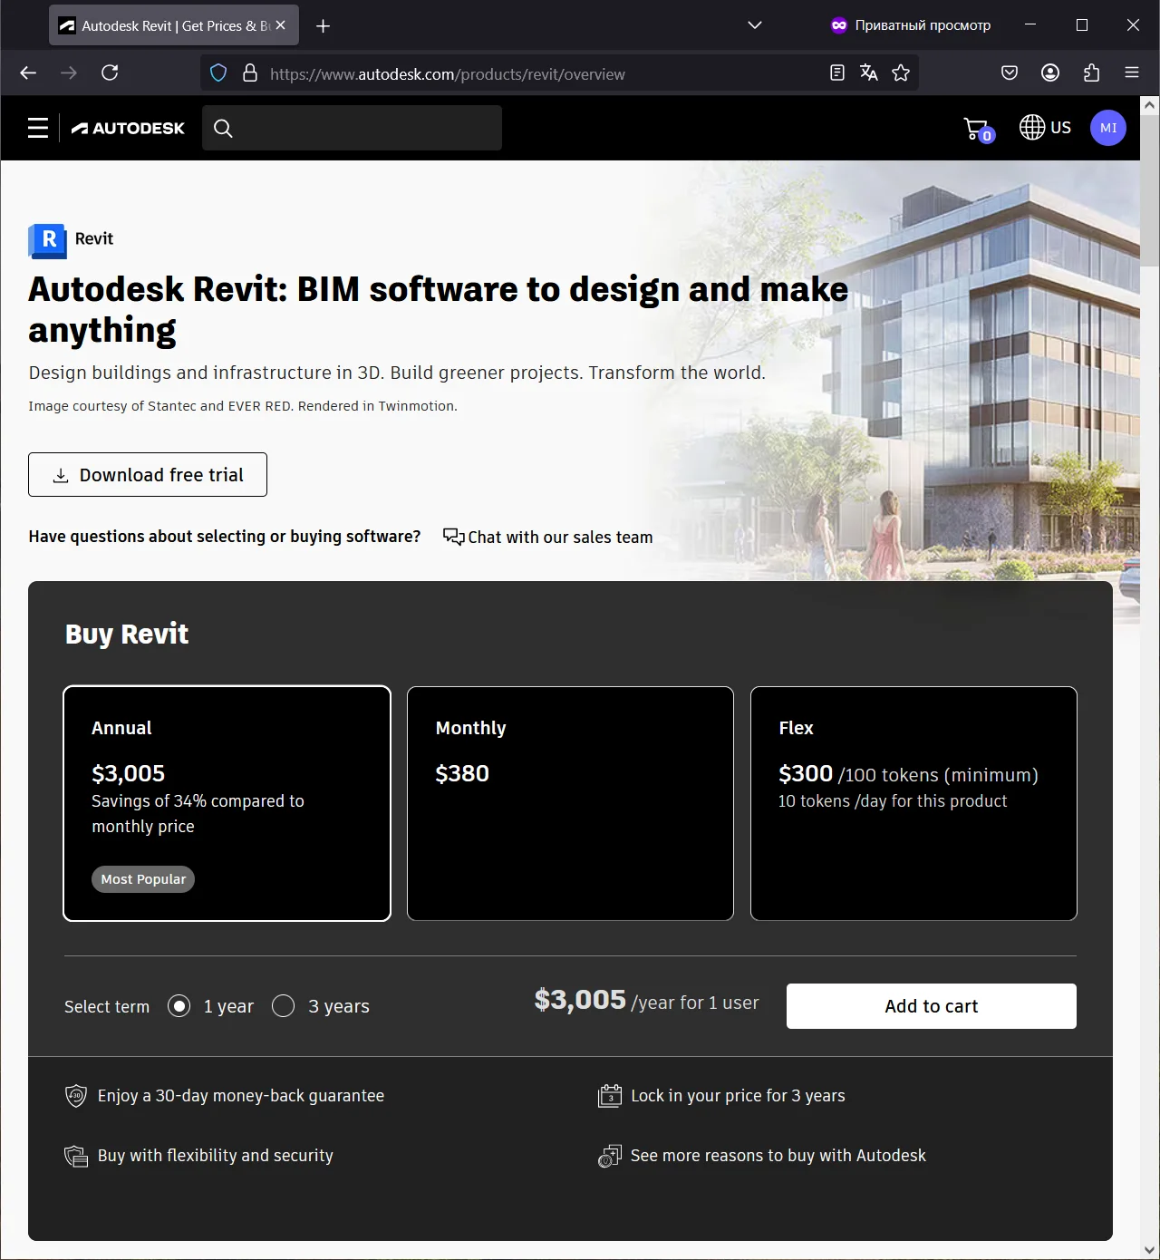The image size is (1160, 1260).
Task: Open Firefox application menu
Action: pyautogui.click(x=1131, y=73)
